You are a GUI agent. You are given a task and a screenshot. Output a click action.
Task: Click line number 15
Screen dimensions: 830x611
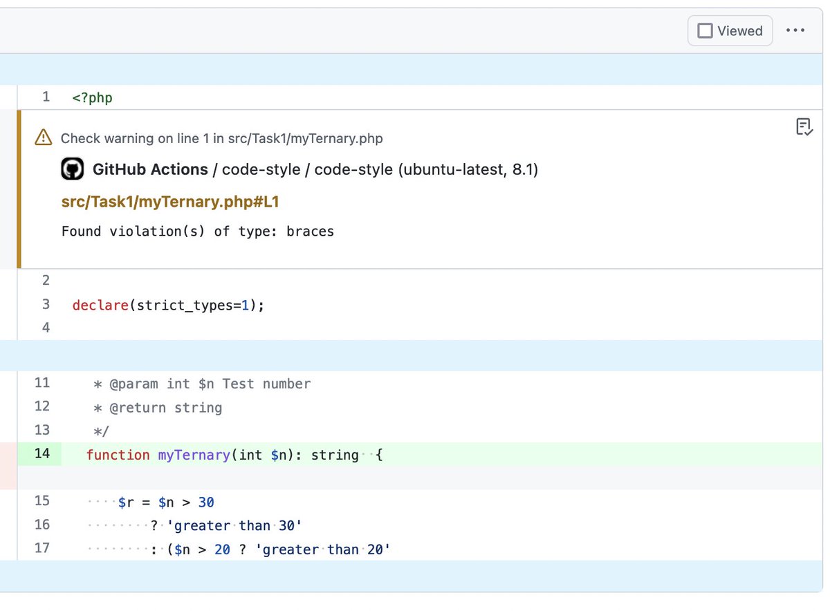[x=42, y=501]
